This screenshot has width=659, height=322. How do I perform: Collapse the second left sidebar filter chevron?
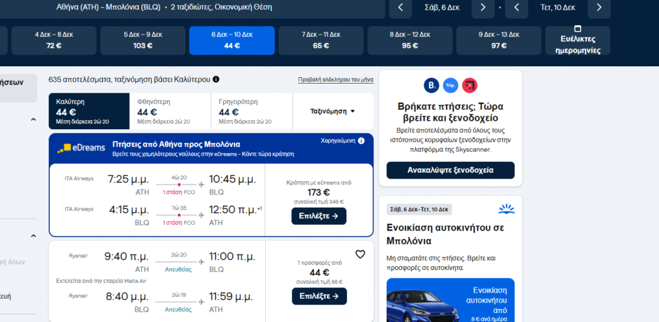pyautogui.click(x=33, y=236)
